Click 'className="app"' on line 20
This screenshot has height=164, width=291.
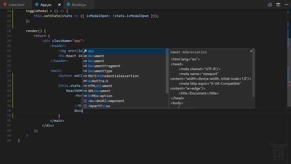pyautogui.click(x=67, y=41)
